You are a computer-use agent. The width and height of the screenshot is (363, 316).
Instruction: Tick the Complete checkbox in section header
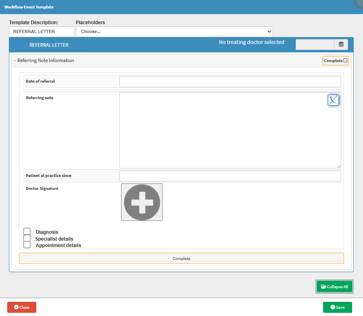click(345, 60)
